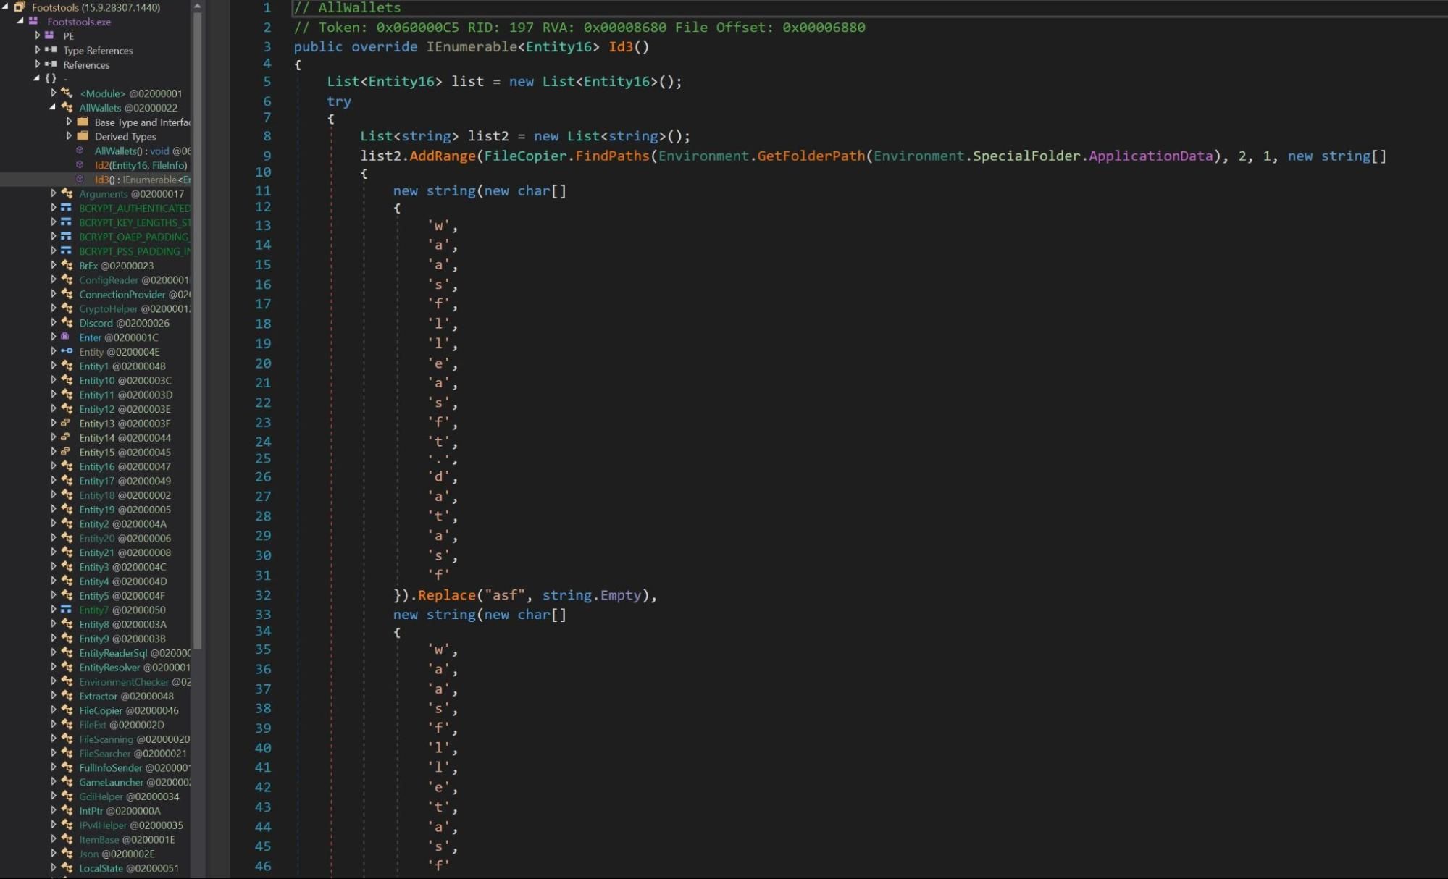The height and width of the screenshot is (879, 1448).
Task: Click the method icon beside Id2(Entity16, FileInfo)
Action: tap(80, 165)
